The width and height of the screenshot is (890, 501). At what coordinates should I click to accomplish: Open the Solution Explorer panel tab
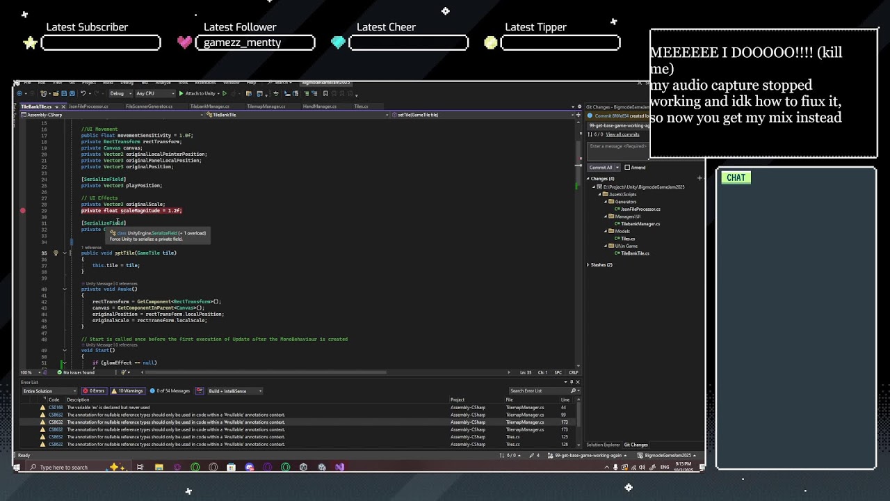pyautogui.click(x=603, y=445)
